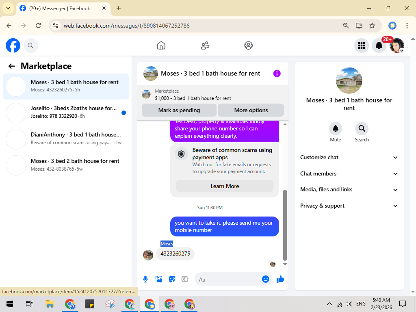The image size is (416, 312).
Task: Choose a GIF icon in composer
Action: coord(185,279)
